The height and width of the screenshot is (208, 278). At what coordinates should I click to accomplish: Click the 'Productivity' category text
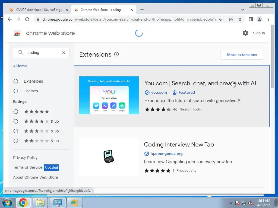[187, 171]
